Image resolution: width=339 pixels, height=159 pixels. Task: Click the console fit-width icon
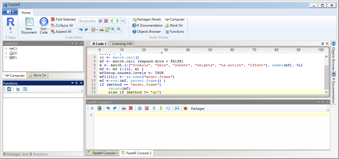click(x=177, y=108)
